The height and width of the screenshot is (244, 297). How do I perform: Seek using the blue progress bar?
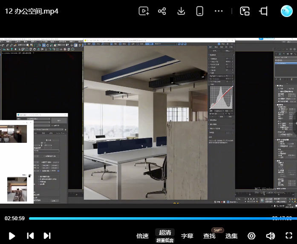coord(163,218)
